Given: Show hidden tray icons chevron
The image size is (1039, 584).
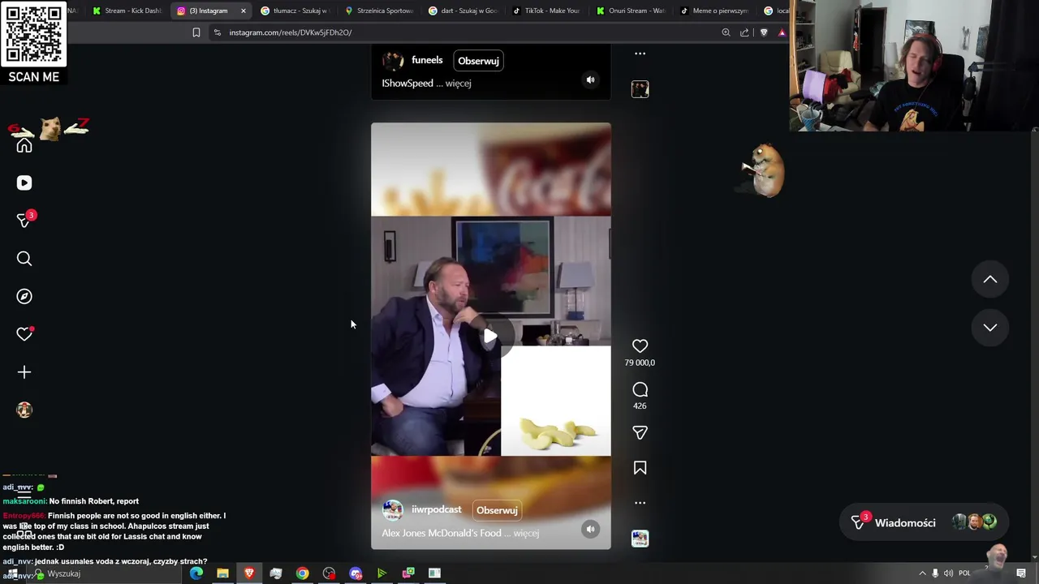Looking at the screenshot, I should point(922,573).
